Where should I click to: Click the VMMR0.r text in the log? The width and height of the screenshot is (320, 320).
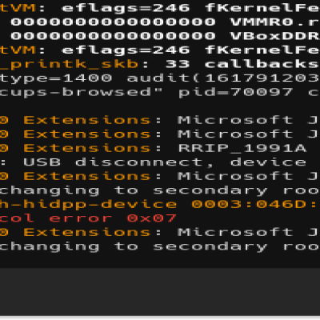275,22
